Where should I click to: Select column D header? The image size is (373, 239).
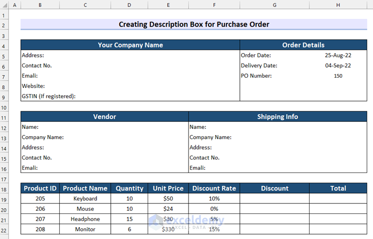129,5
